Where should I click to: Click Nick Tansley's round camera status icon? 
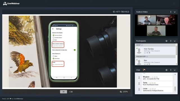tap(149, 53)
